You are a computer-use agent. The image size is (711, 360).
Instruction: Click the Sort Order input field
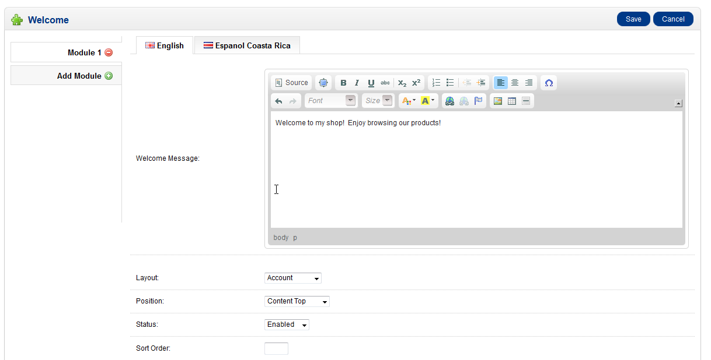click(276, 348)
